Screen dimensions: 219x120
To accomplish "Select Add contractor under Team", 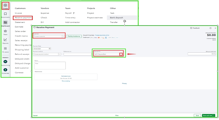I will [x=72, y=22].
